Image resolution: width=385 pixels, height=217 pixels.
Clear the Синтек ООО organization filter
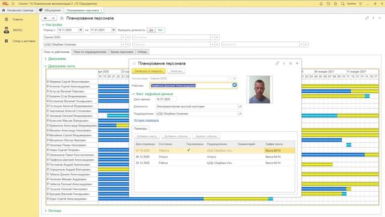128,37
